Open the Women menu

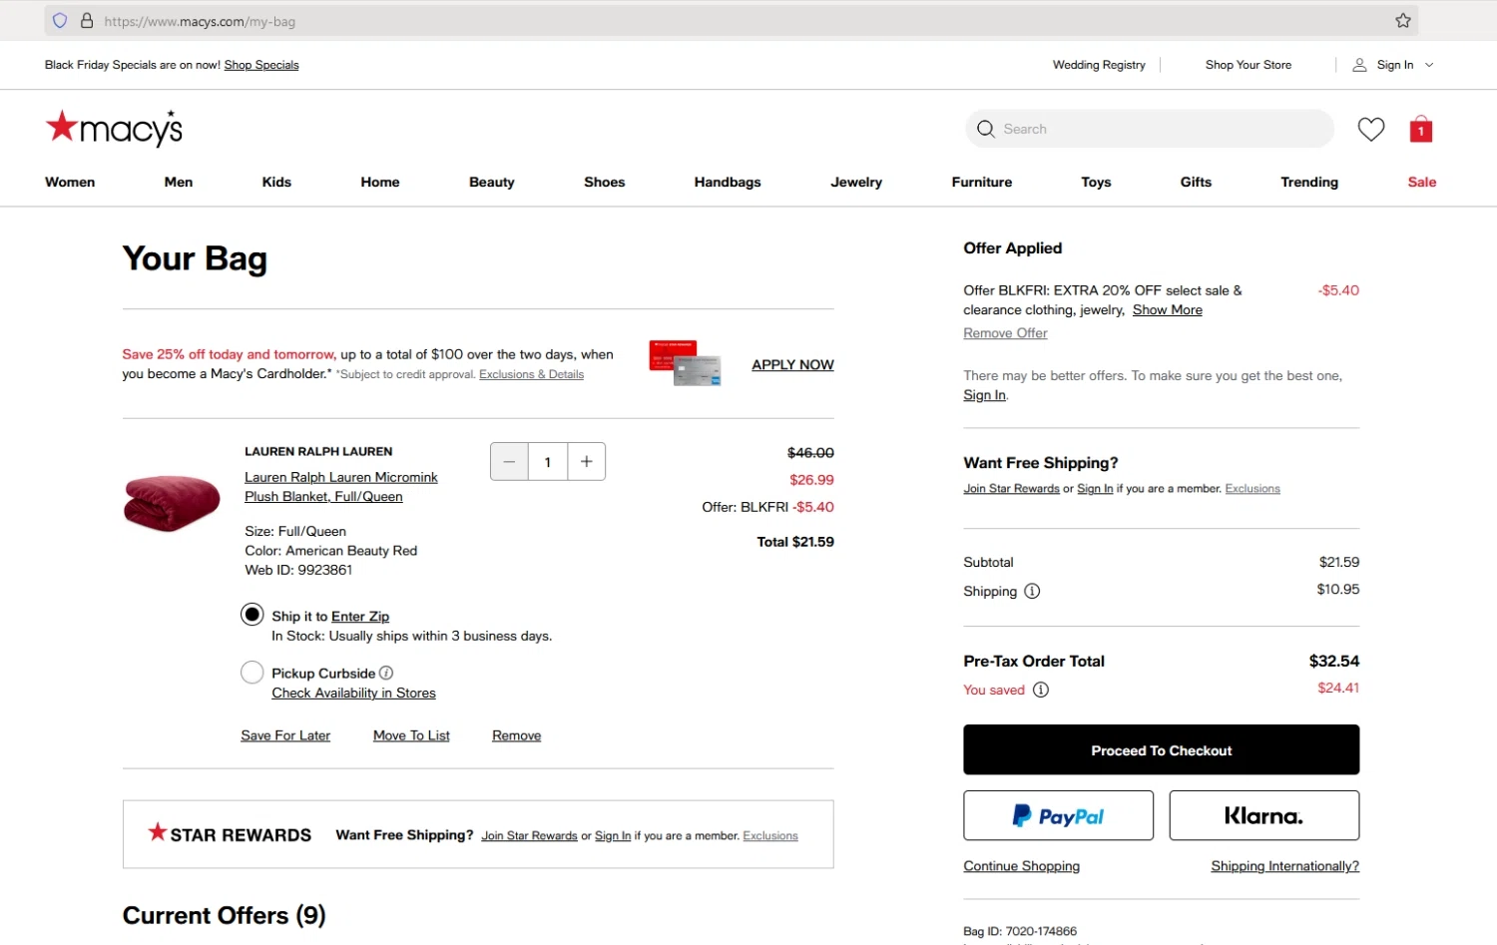point(70,182)
